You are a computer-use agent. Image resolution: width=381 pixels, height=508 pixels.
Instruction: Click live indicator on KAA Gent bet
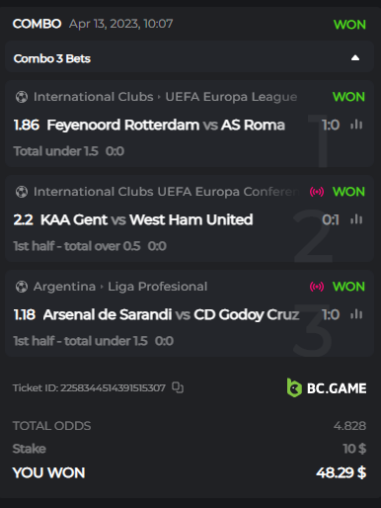(317, 192)
